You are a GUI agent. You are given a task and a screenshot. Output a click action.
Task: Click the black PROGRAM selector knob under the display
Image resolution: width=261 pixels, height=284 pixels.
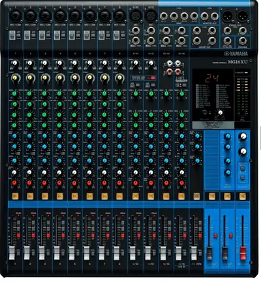tap(205, 112)
